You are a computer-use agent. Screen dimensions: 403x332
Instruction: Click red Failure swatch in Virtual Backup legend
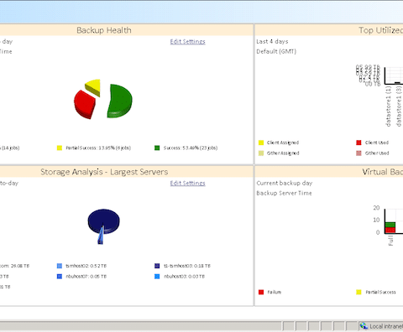(261, 292)
